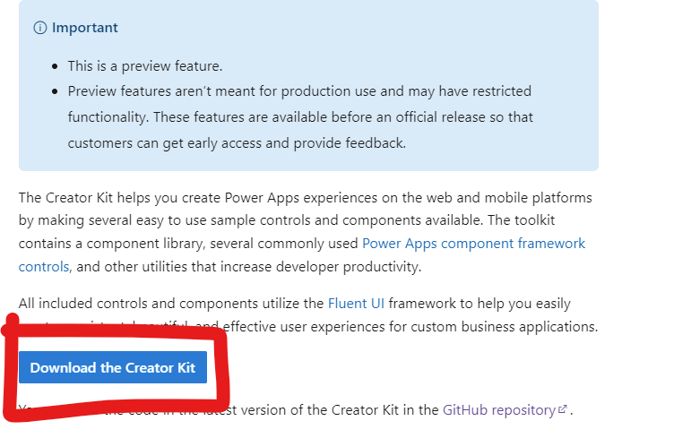Select the Important heading text
Screen dimensions: 674x438
click(x=84, y=28)
